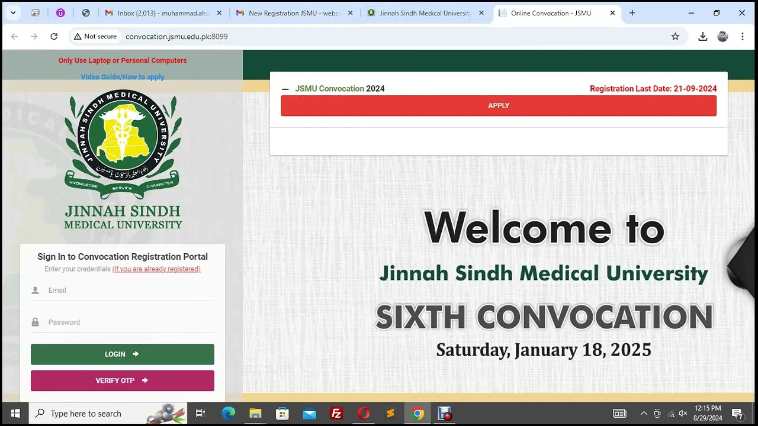Click the 'if you are already registered' link
This screenshot has height=426, width=758.
[156, 269]
